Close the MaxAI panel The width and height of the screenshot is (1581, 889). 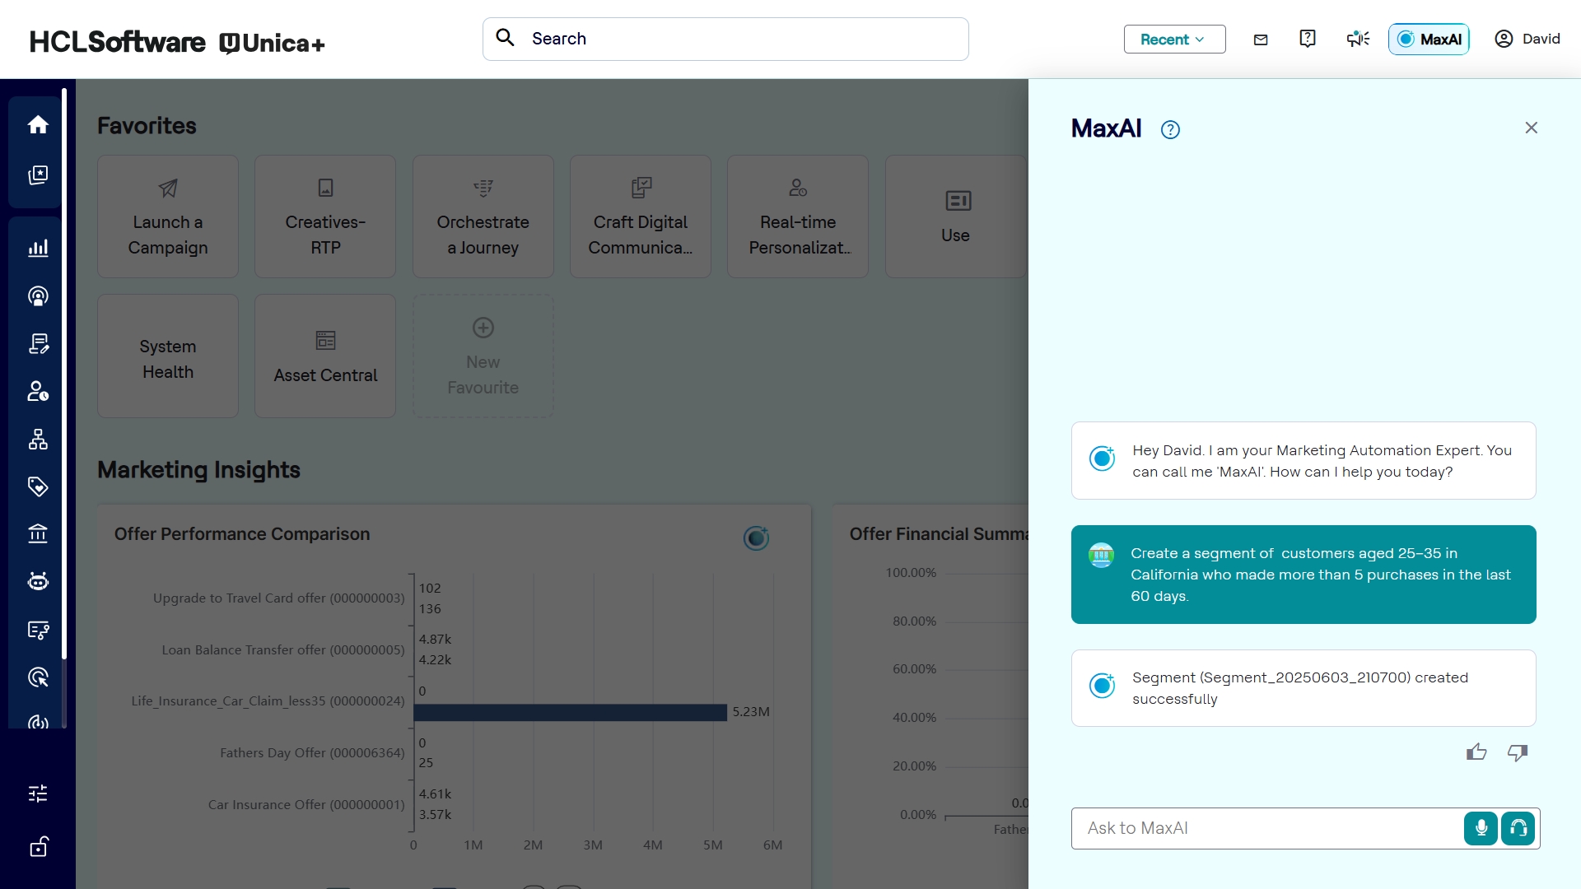[x=1531, y=128]
